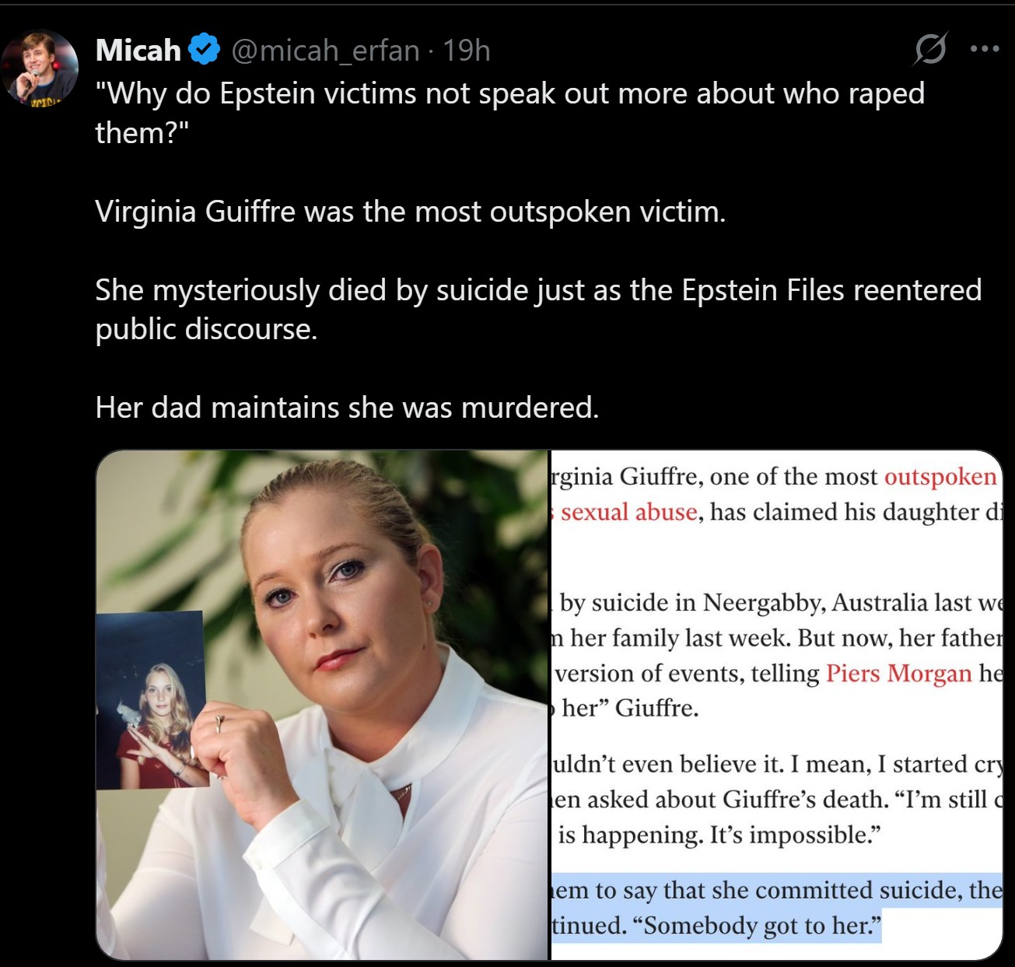Click the 'Virginia Guiffre was the most outspoken' line
This screenshot has width=1015, height=967.
point(410,212)
